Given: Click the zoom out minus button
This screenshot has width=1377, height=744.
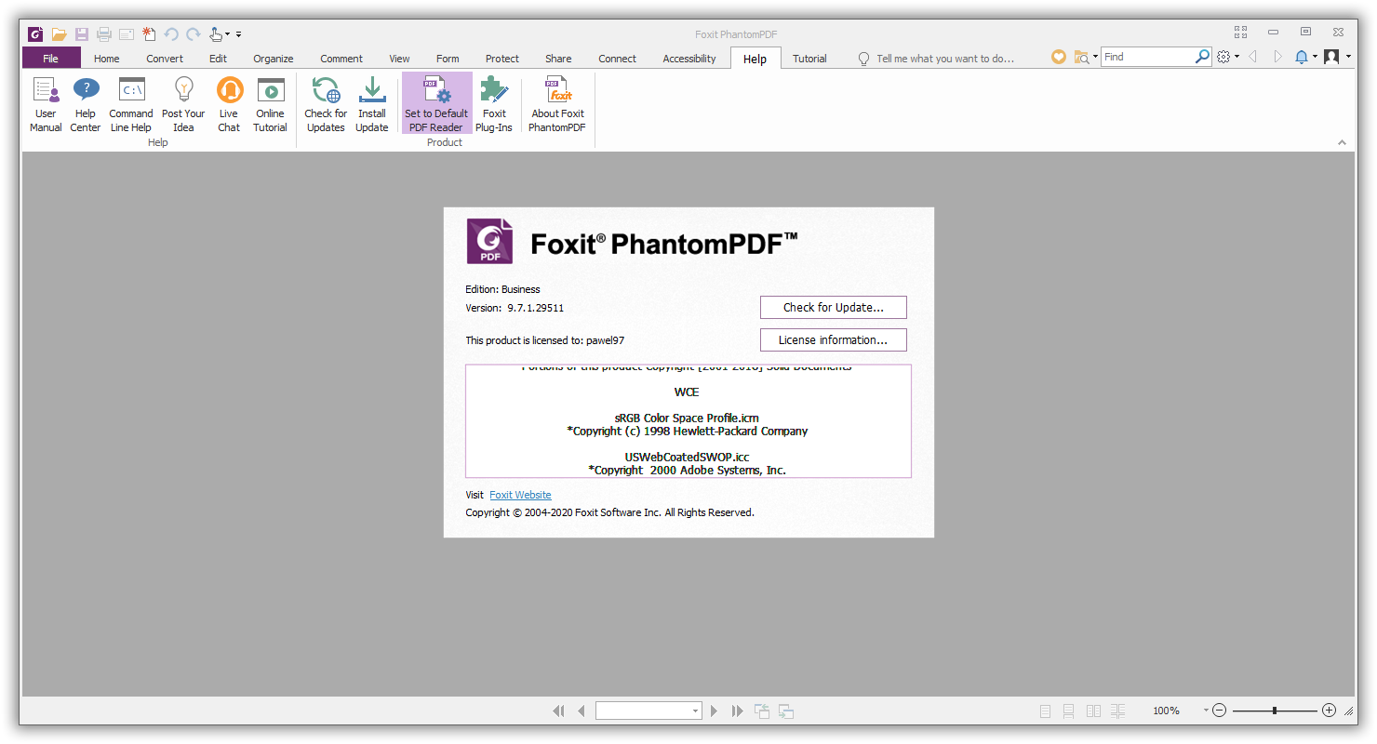Looking at the screenshot, I should click(x=1219, y=711).
